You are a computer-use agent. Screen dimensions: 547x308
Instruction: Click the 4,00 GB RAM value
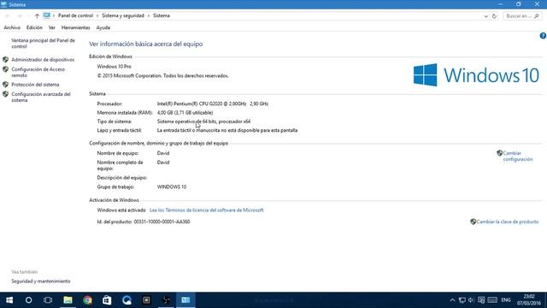185,113
